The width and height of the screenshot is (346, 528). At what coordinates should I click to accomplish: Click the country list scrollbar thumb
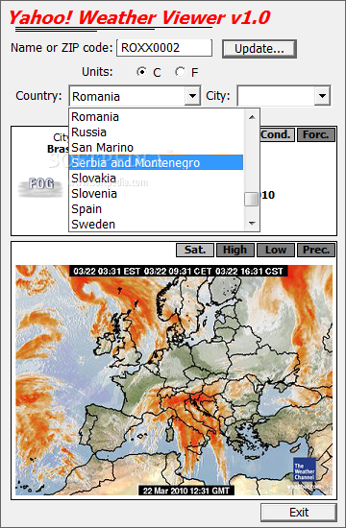252,199
